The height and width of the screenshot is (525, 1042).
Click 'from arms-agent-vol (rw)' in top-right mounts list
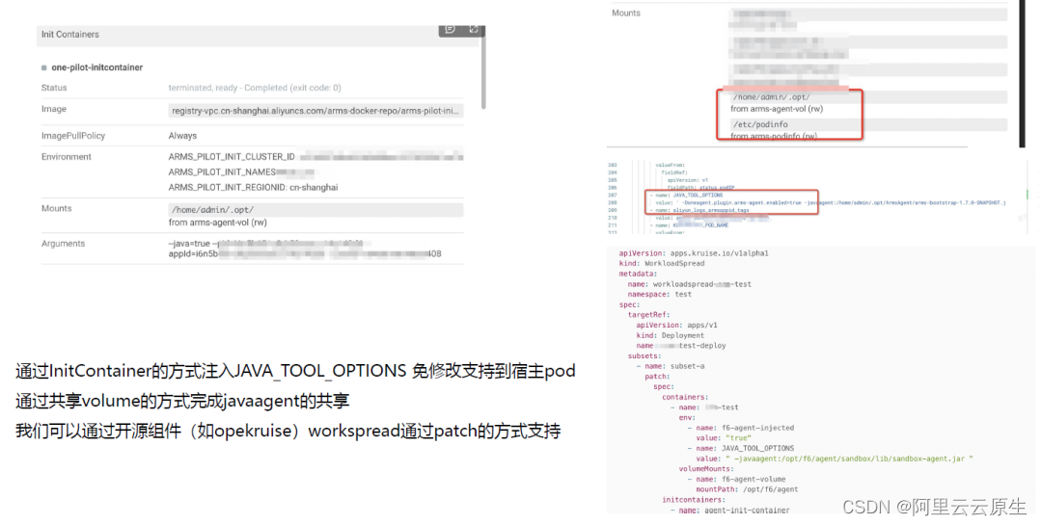tap(777, 109)
